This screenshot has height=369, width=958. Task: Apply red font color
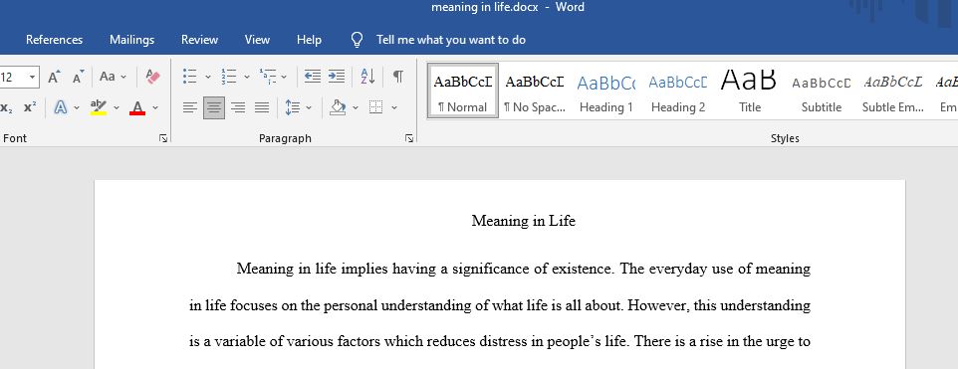pos(137,108)
